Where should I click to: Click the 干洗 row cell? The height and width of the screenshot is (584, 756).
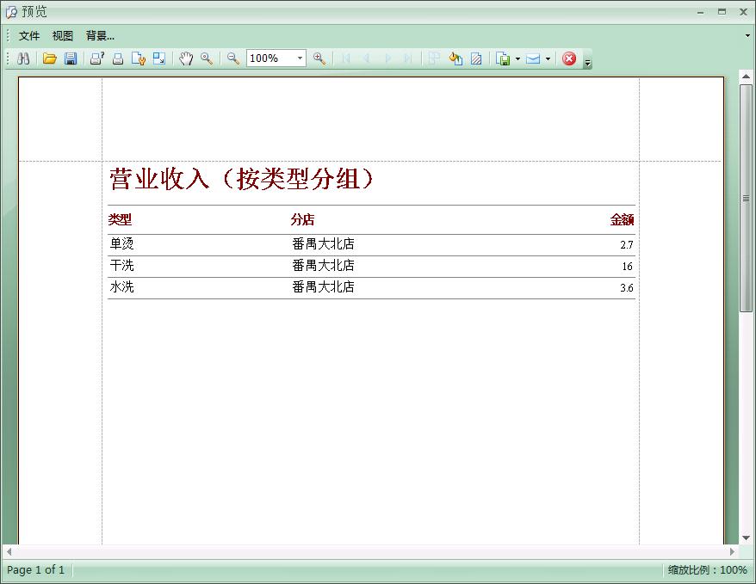pos(121,265)
